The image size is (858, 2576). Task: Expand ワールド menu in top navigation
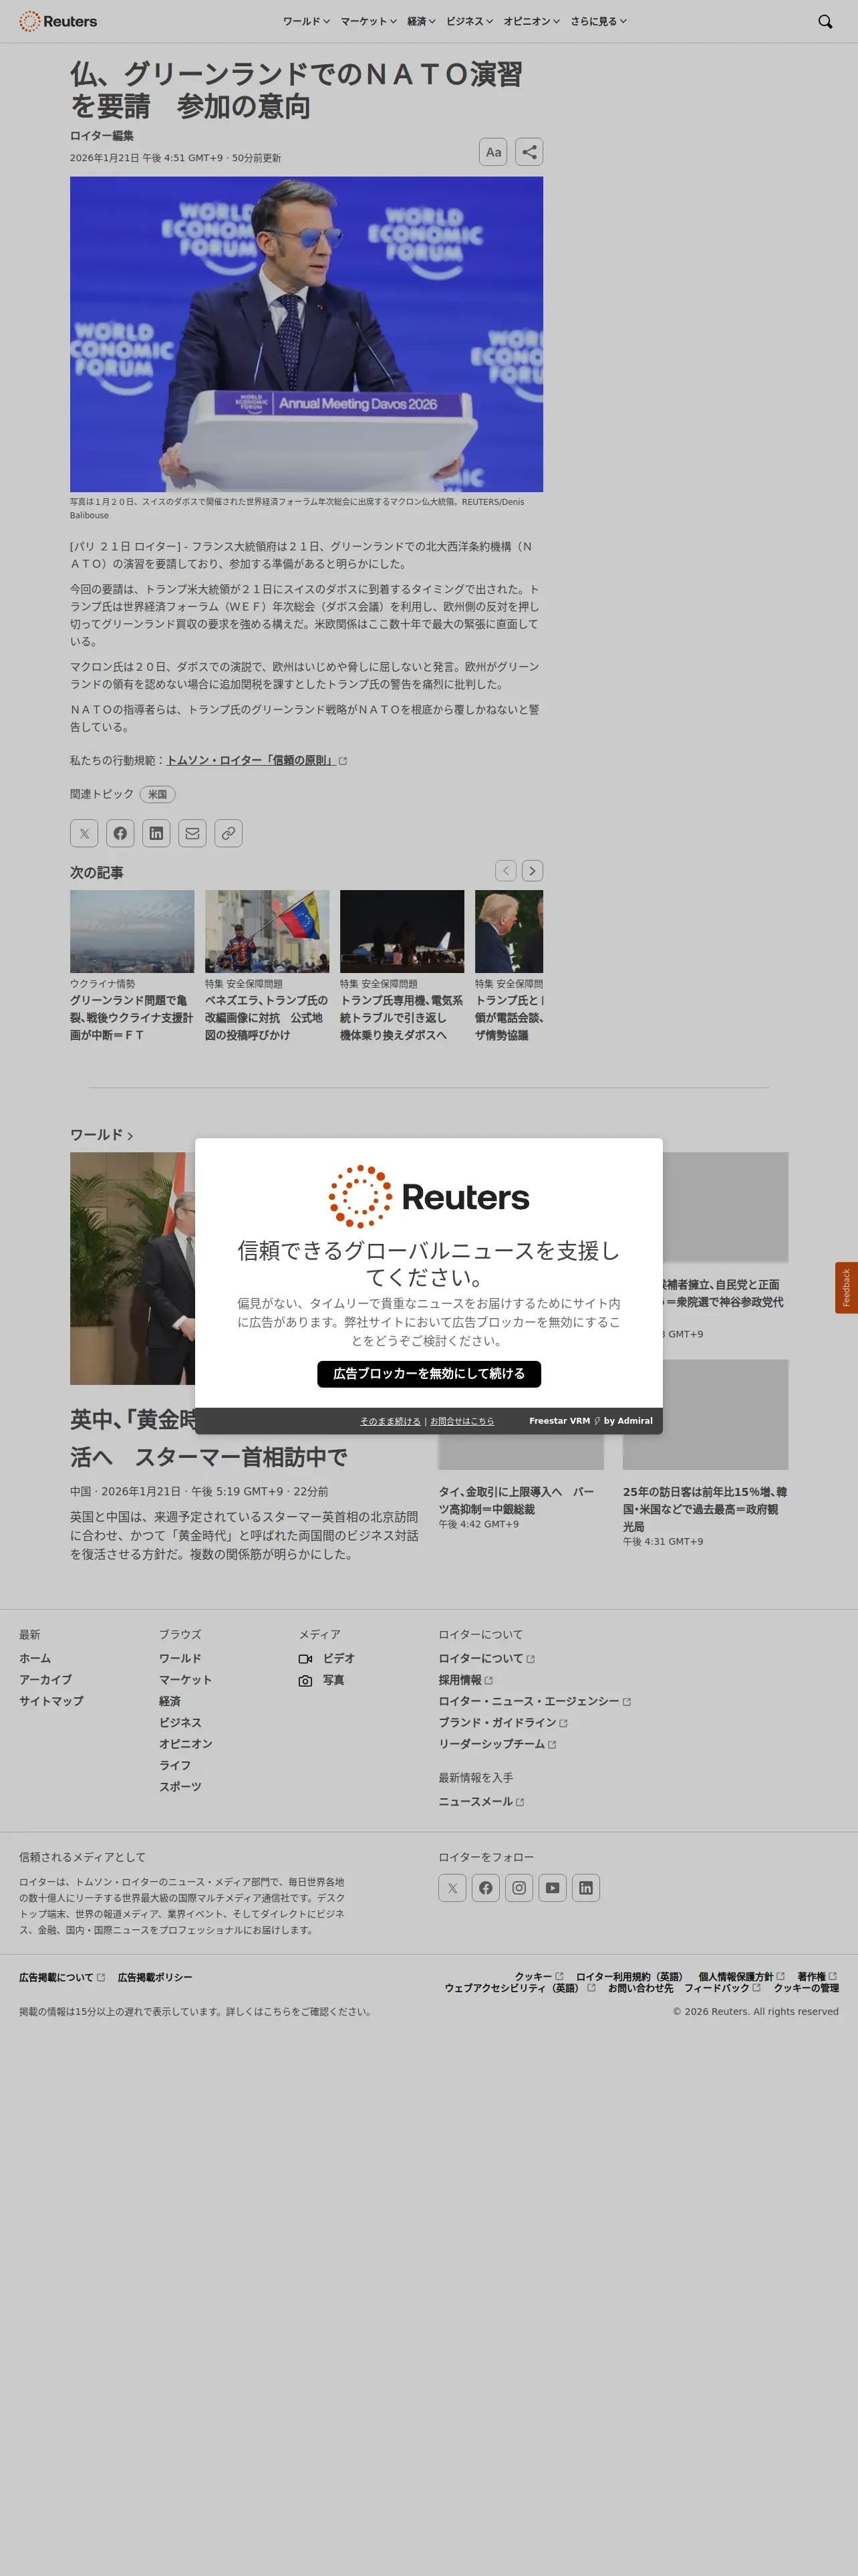pos(305,21)
